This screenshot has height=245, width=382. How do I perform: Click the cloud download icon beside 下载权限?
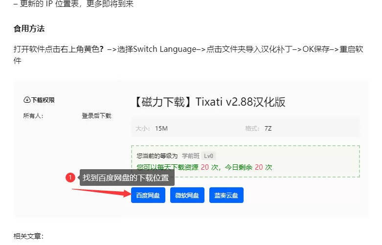tap(27, 100)
